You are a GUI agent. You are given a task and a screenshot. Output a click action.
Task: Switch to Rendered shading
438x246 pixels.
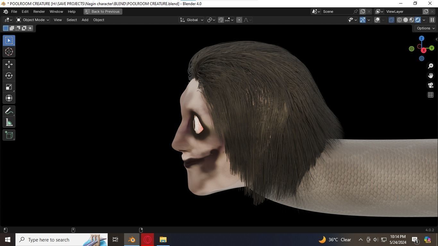click(x=418, y=20)
